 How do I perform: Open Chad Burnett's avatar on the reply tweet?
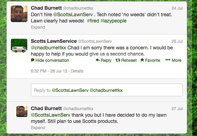pos(22,111)
